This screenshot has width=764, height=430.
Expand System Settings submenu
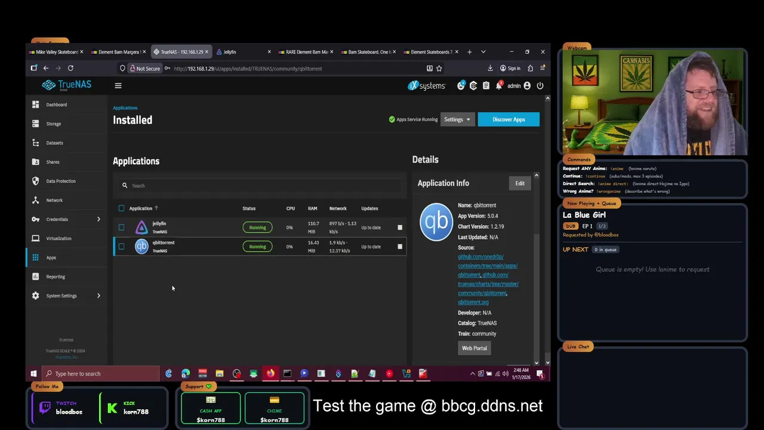point(98,296)
